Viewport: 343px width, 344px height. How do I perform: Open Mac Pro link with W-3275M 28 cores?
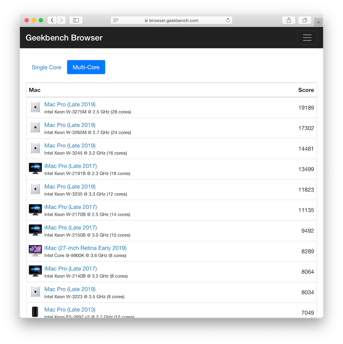point(70,104)
